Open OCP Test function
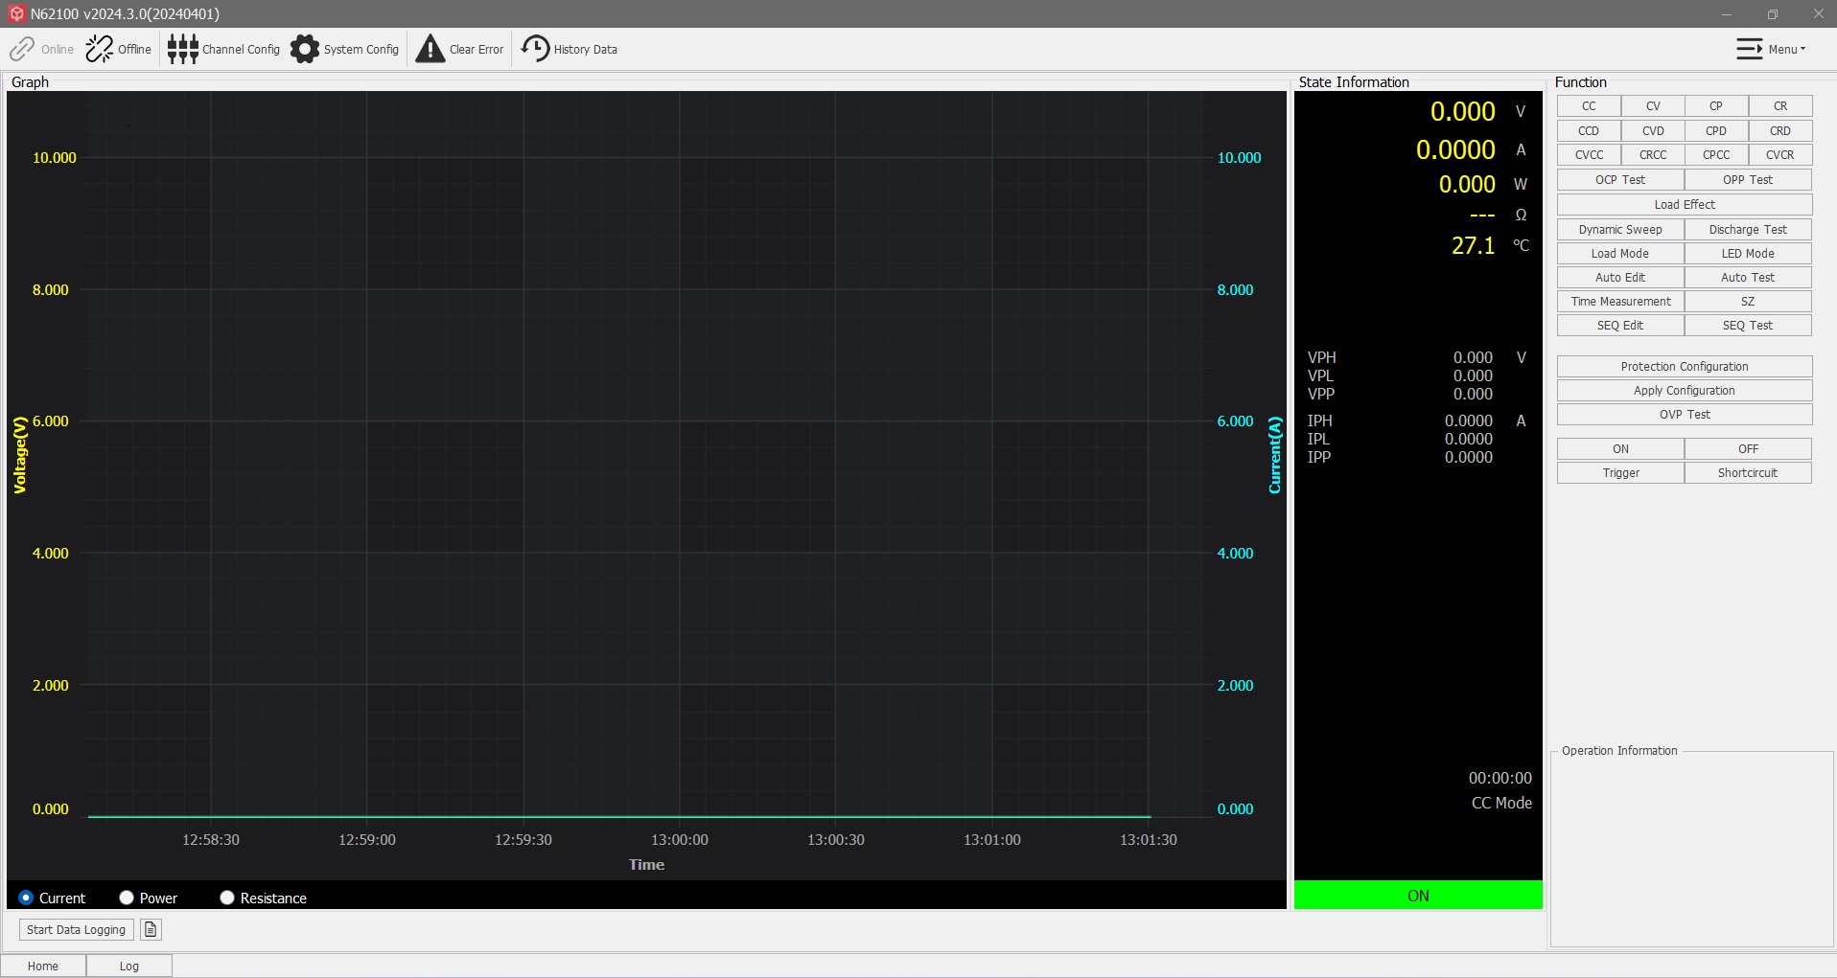1837x978 pixels. (1620, 179)
